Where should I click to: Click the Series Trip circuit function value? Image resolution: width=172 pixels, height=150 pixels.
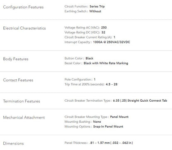pyautogui.click(x=97, y=7)
